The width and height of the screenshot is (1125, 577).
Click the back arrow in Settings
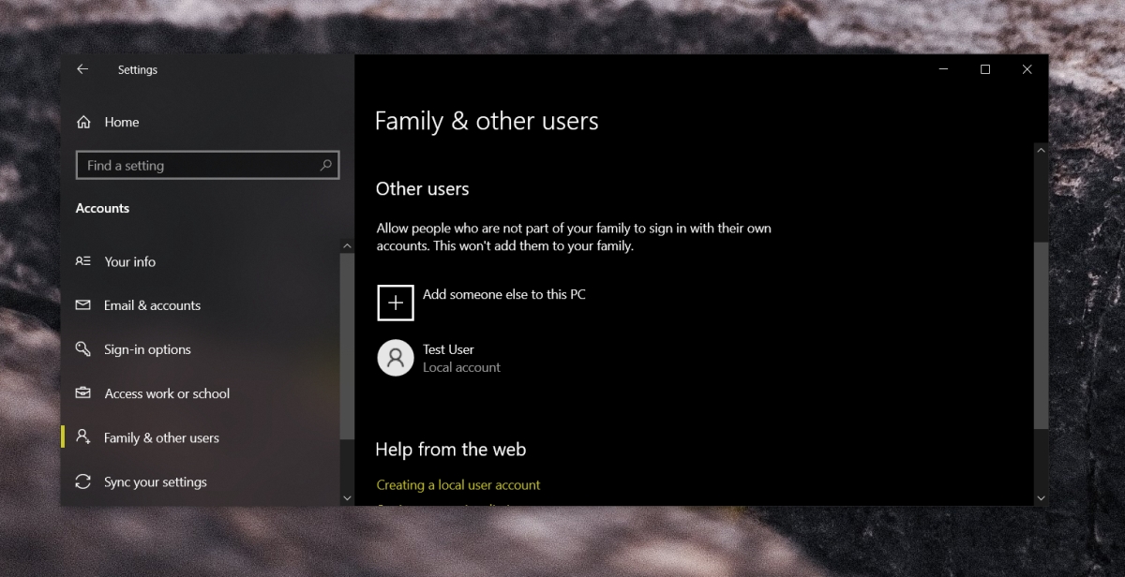(x=82, y=69)
